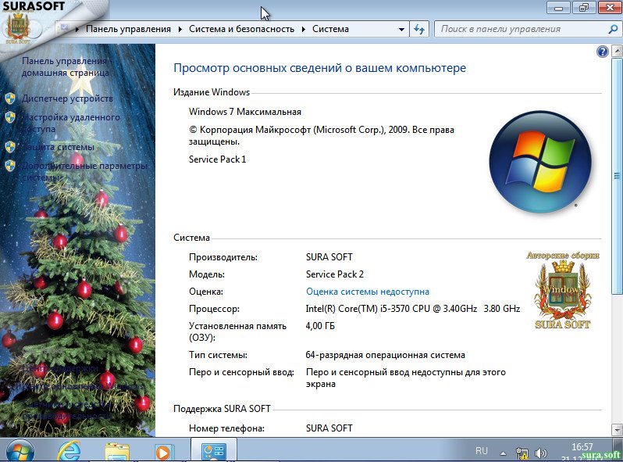
Task: Click Show Desktop strip at taskbar end
Action: point(619,450)
